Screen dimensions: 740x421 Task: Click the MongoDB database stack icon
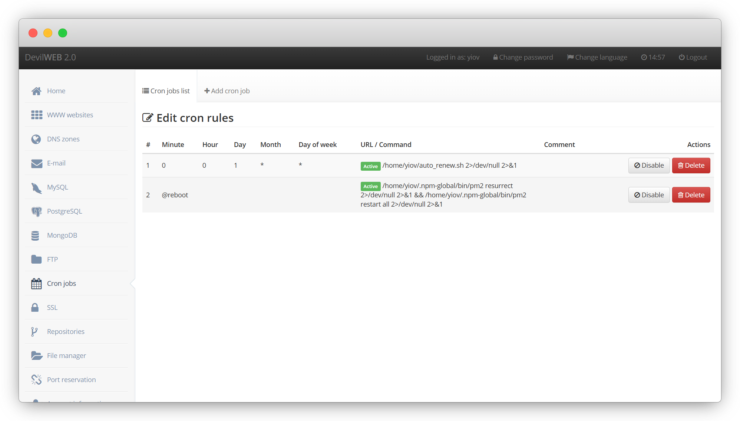coord(36,235)
